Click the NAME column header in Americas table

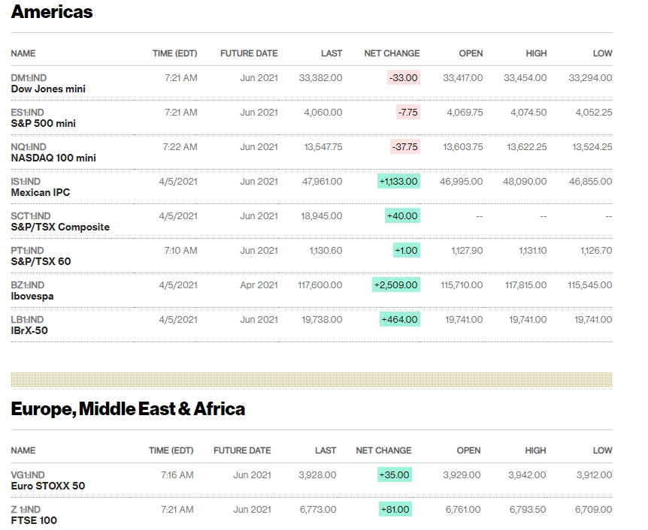(23, 53)
